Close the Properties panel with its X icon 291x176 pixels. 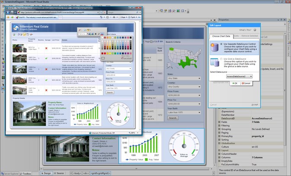(285, 20)
